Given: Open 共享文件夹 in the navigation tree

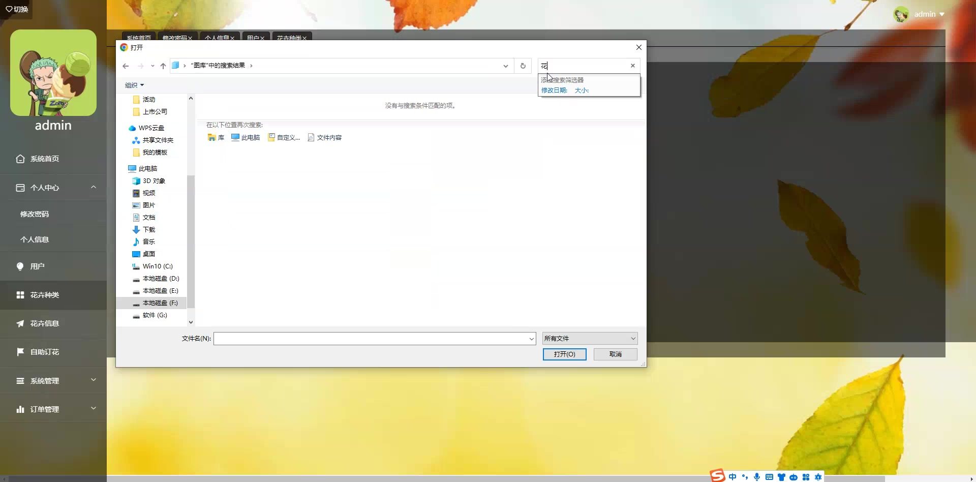Looking at the screenshot, I should pos(152,140).
